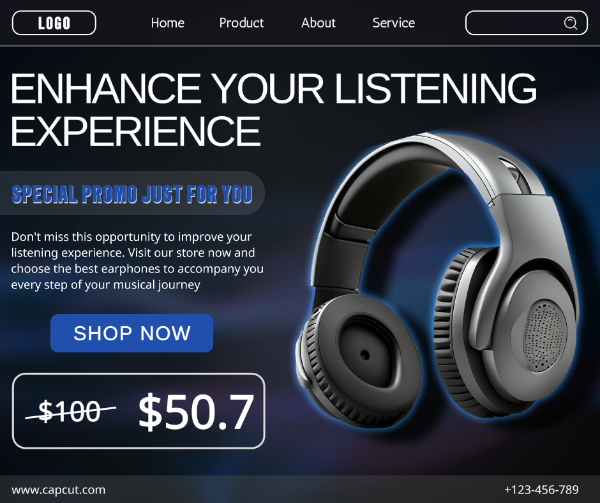Click the SHOP NOW button
This screenshot has height=503, width=600.
coord(131,333)
